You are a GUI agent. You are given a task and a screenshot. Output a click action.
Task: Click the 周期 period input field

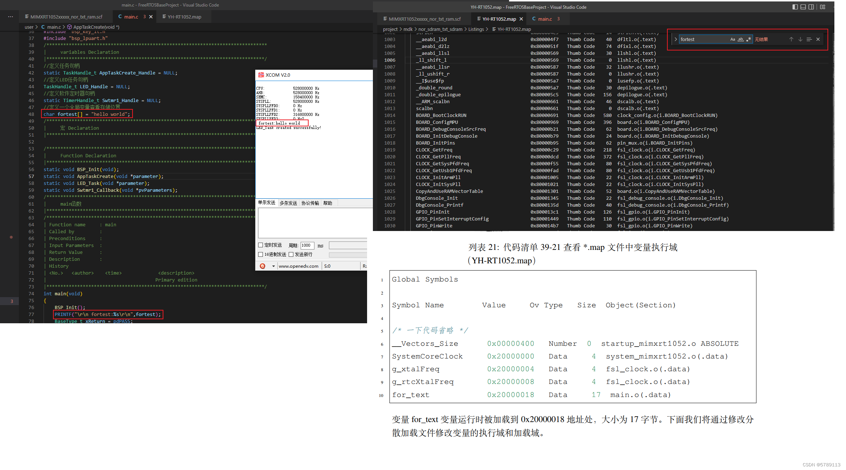[307, 246]
